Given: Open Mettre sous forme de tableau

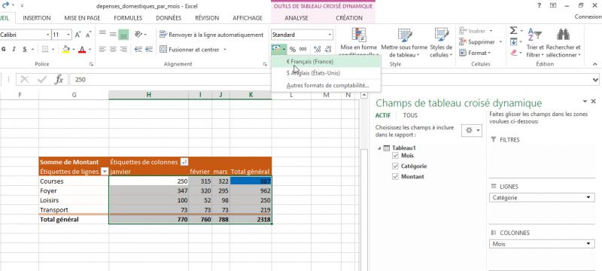Looking at the screenshot, I should pyautogui.click(x=404, y=43).
